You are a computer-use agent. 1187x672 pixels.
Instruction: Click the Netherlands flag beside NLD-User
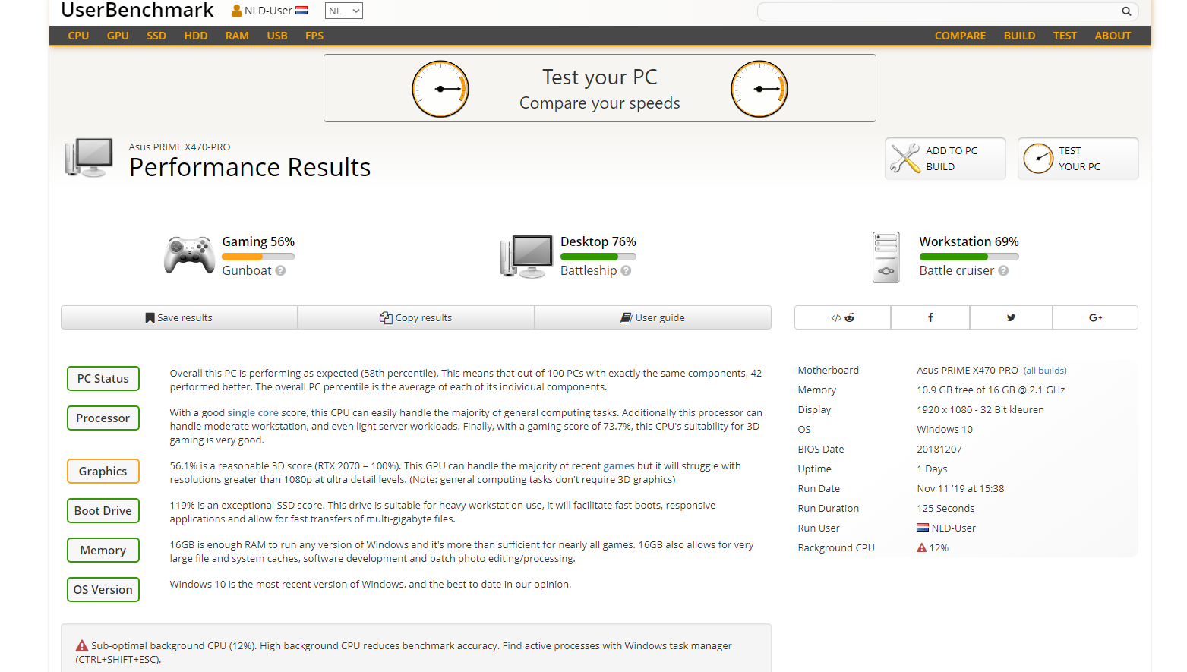click(301, 11)
